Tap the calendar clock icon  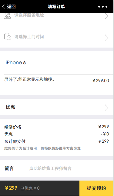(8, 37)
